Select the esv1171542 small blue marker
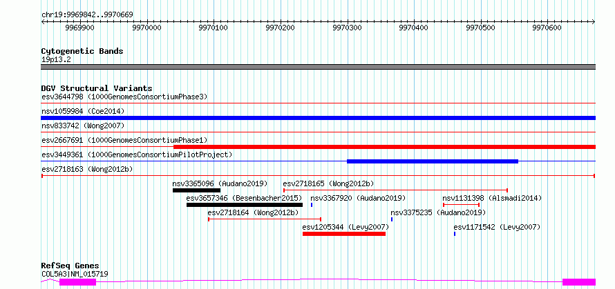 pos(455,234)
